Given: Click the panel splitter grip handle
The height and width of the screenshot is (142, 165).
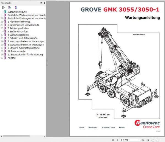Looking at the screenshot, I should point(47,62).
